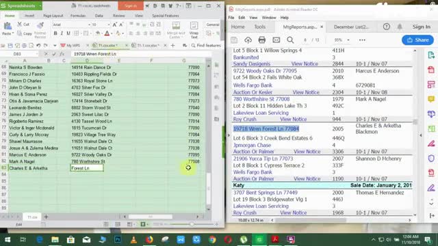Viewport: 438px width, 246px height.
Task: Switch to the Page Layout ribbon tab
Action: (53, 16)
